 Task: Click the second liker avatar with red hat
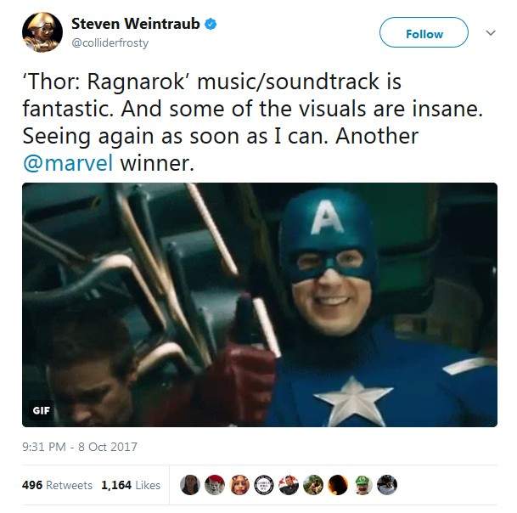[x=216, y=484]
